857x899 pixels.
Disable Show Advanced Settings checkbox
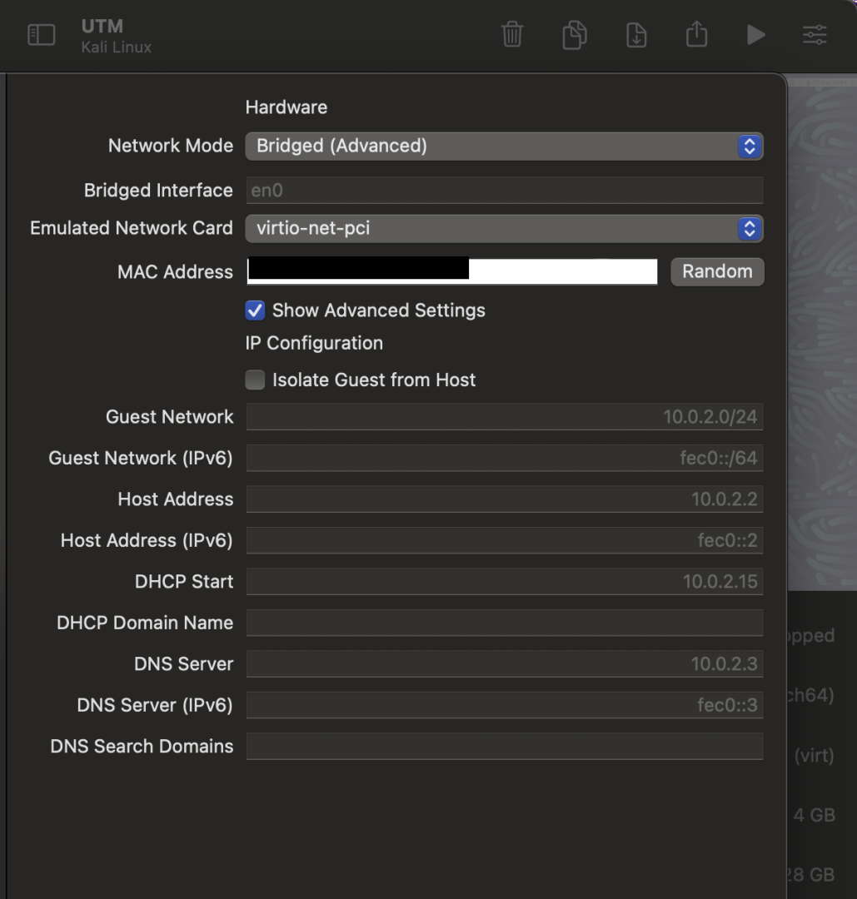pos(255,310)
